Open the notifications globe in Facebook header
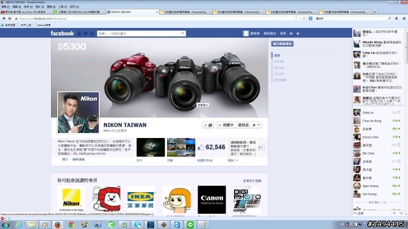Image resolution: width=408 pixels, height=229 pixels. (92, 34)
